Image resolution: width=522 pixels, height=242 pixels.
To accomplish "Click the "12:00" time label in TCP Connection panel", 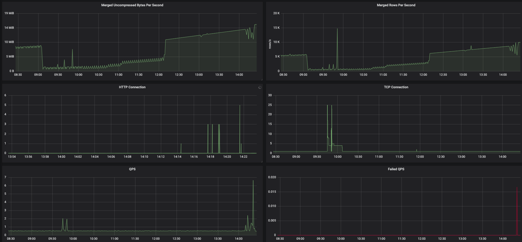I will (420, 157).
